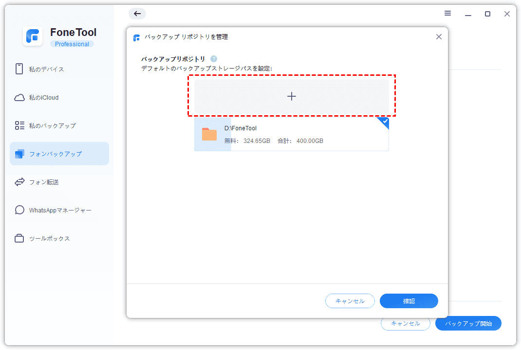Click the ツールボックス briefcase icon
This screenshot has width=521, height=350.
[19, 239]
